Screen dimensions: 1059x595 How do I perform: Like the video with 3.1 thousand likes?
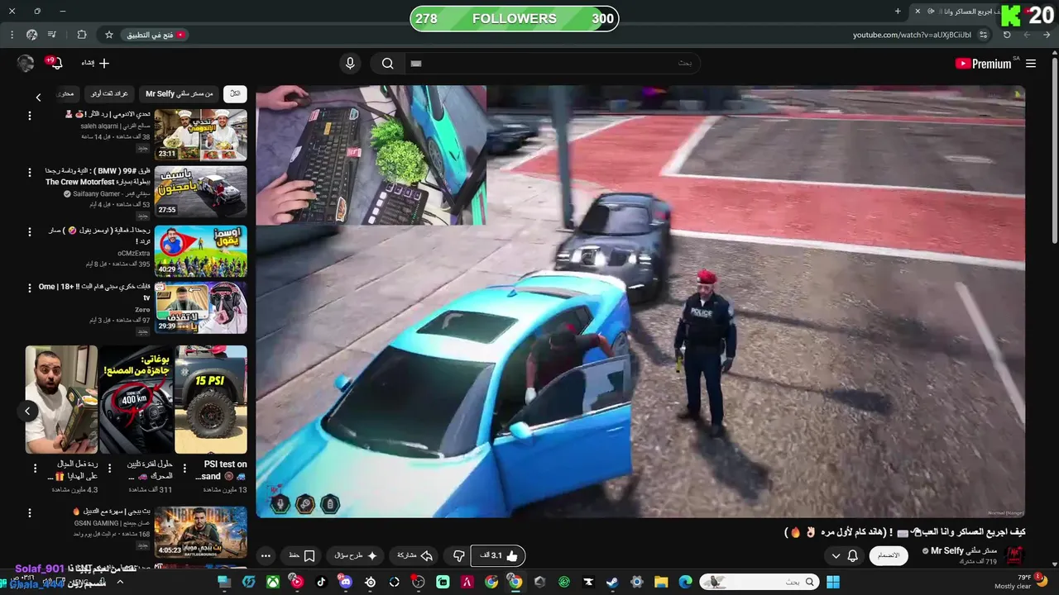pos(498,556)
